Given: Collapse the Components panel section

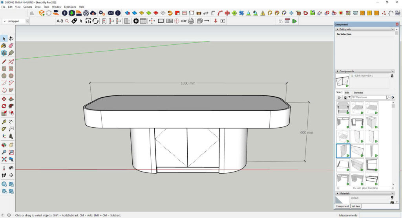Looking at the screenshot, I should (337, 71).
